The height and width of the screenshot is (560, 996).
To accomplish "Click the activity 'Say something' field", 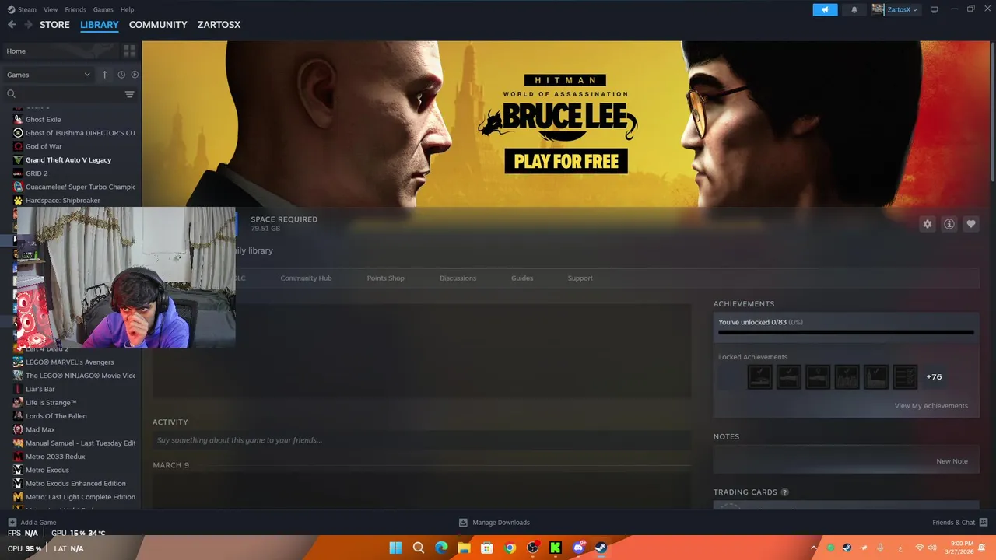I will point(421,440).
